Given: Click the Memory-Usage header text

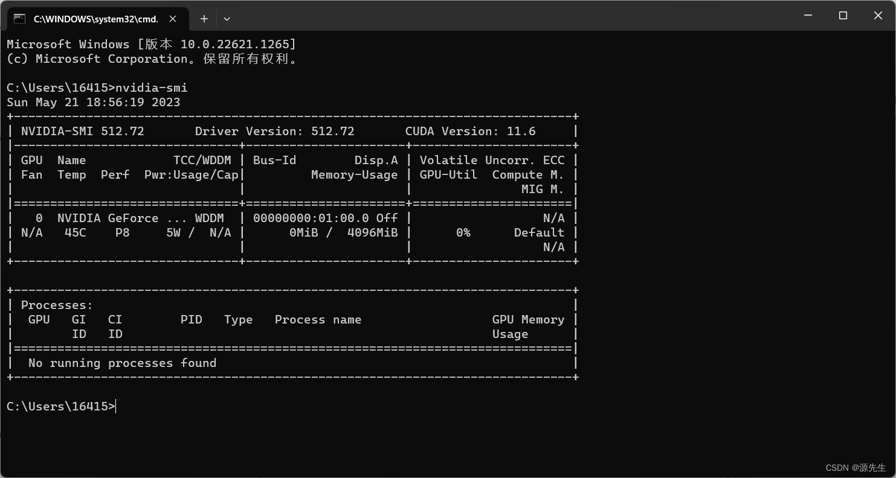Looking at the screenshot, I should [x=355, y=174].
